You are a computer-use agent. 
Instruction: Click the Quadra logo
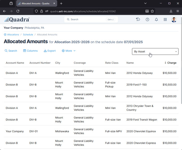point(17,20)
